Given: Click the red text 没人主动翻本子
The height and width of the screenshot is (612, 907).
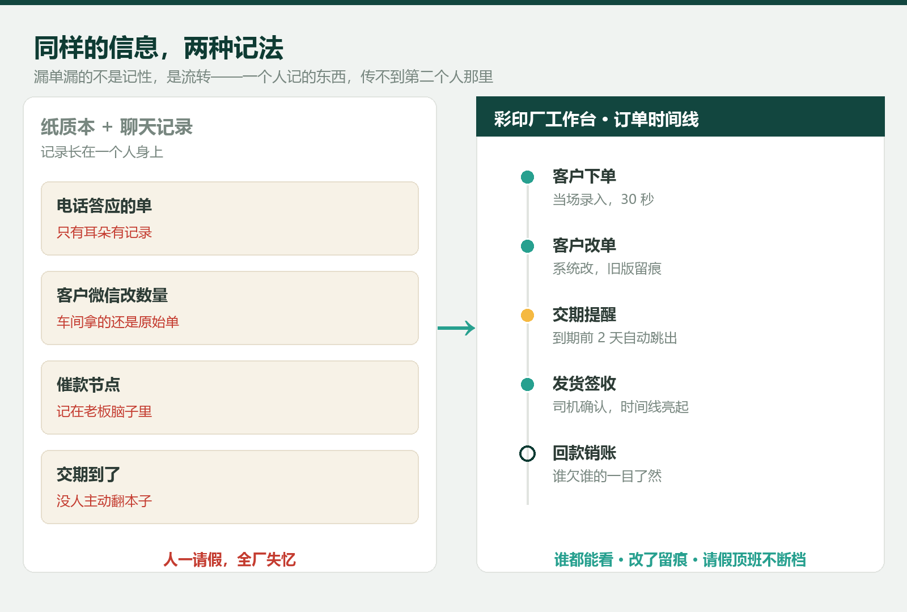Looking at the screenshot, I should tap(104, 501).
